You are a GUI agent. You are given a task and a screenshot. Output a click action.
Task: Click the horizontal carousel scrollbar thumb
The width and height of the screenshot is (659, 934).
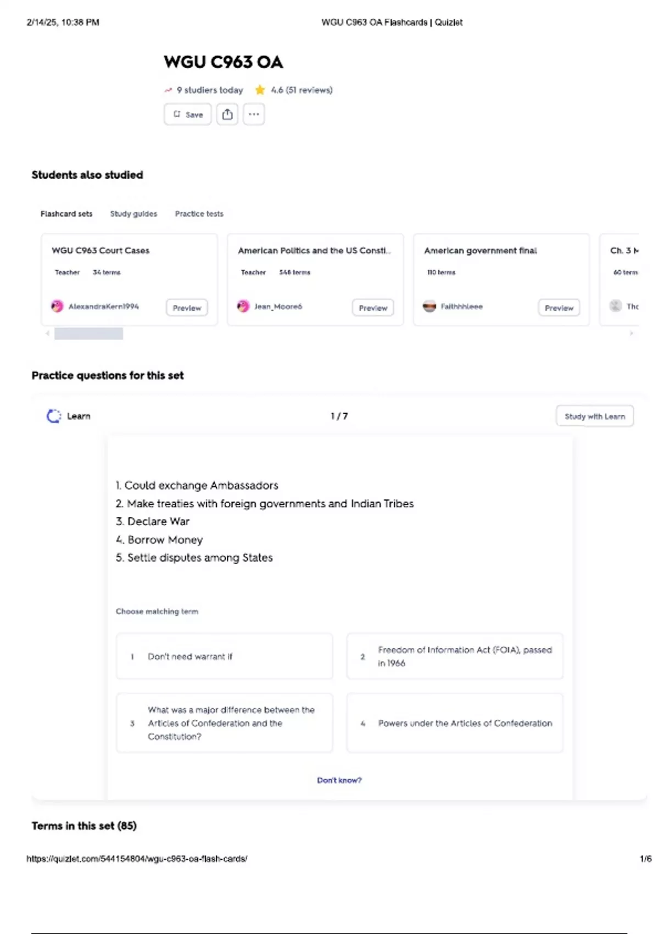coord(88,333)
